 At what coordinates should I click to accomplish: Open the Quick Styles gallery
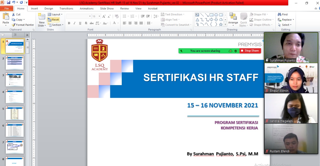tap(243, 20)
